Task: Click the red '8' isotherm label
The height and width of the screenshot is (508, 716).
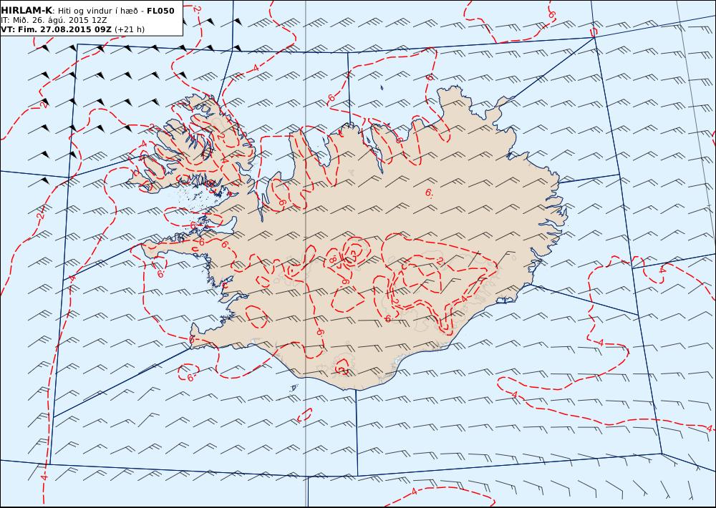Action: tap(332, 260)
